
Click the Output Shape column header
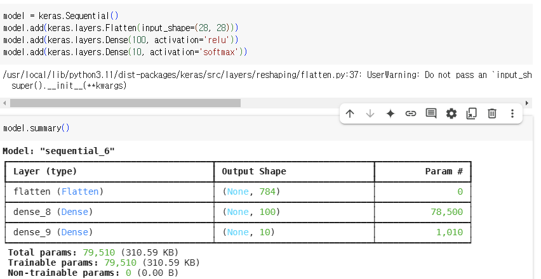click(254, 171)
